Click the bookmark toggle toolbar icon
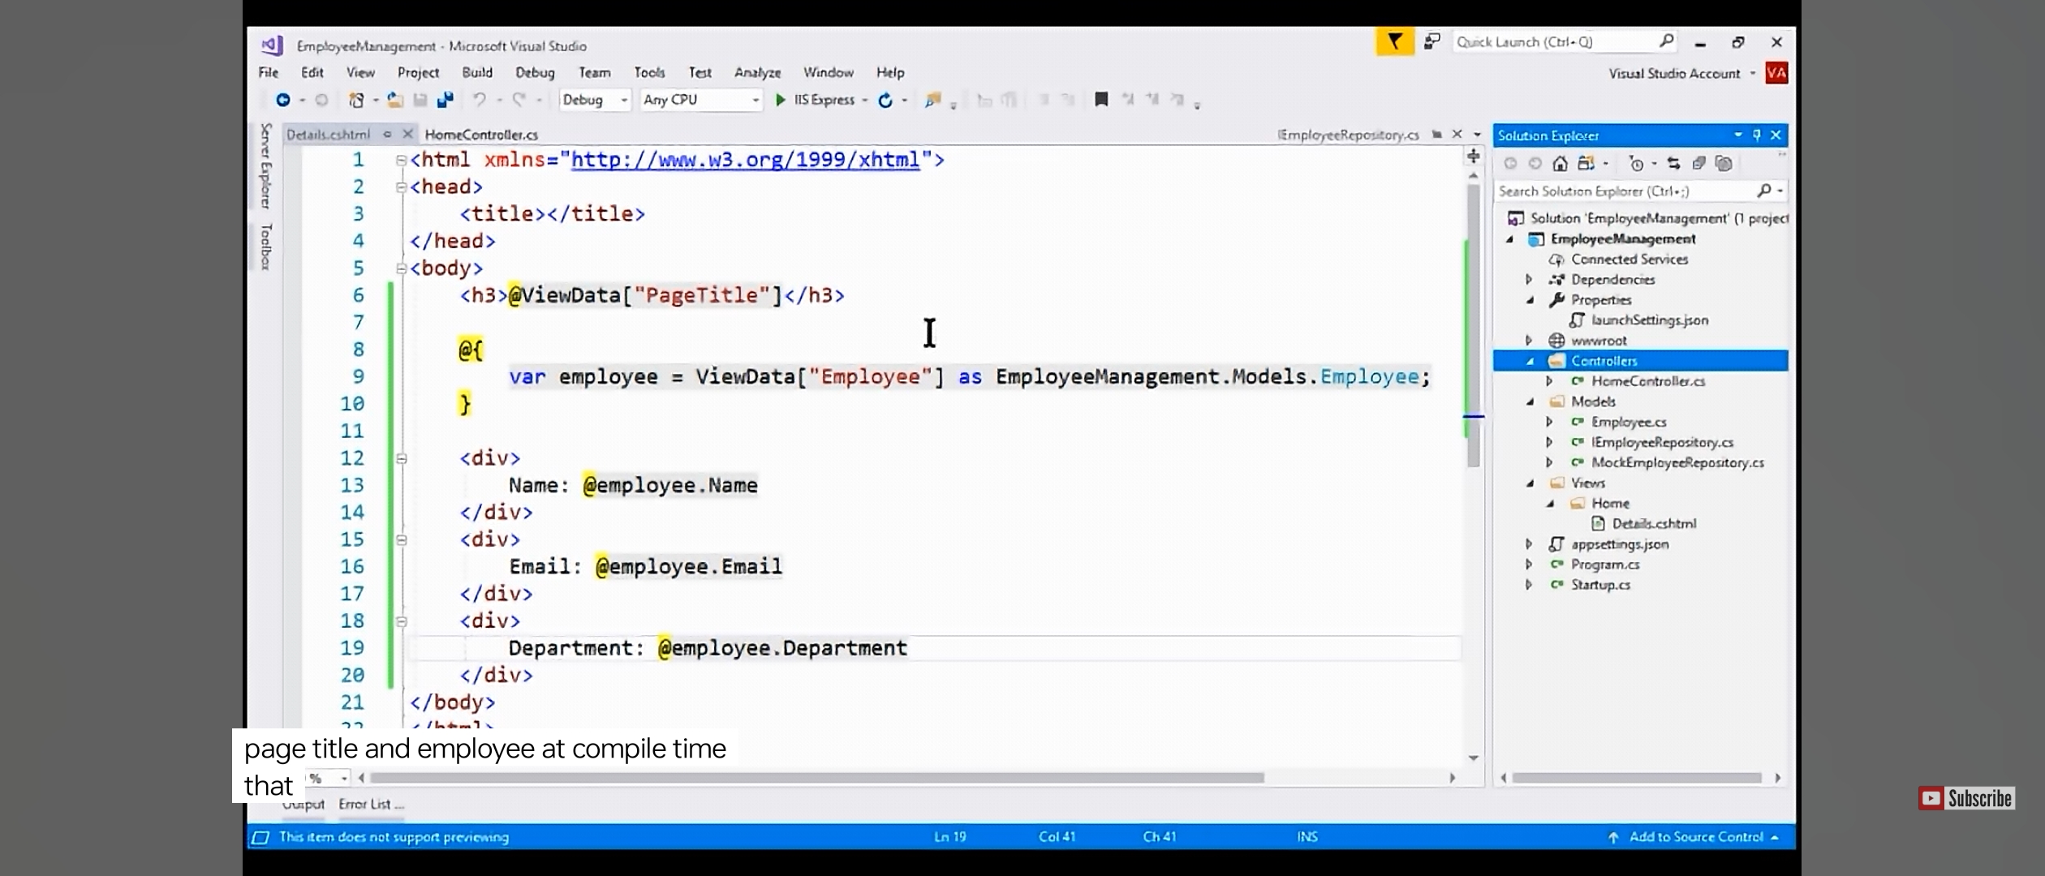2045x876 pixels. [x=1101, y=100]
